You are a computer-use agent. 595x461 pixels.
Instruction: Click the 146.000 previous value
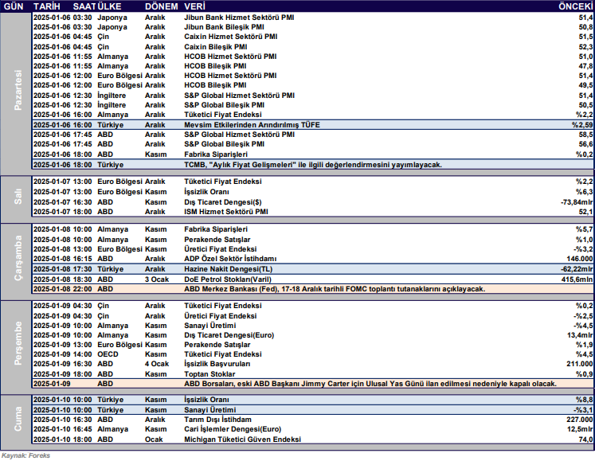coord(579,259)
